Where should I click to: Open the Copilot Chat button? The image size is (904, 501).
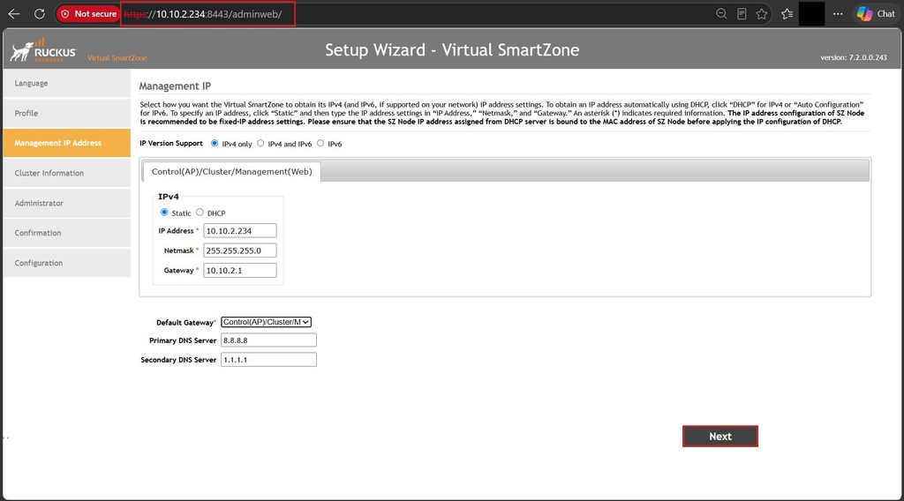[x=876, y=14]
